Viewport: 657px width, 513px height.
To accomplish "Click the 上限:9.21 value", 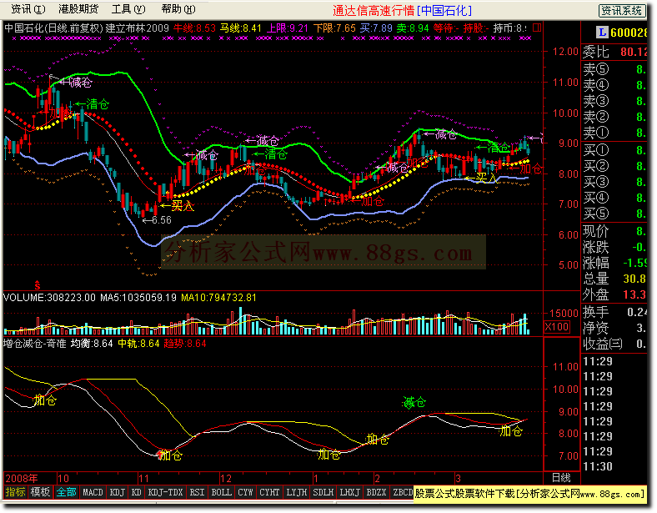I will 288,28.
